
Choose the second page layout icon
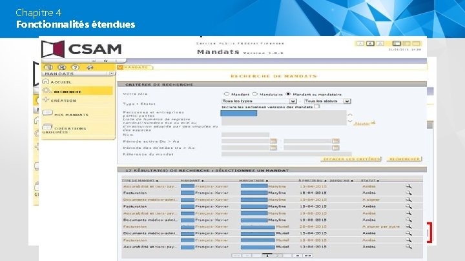406,44
